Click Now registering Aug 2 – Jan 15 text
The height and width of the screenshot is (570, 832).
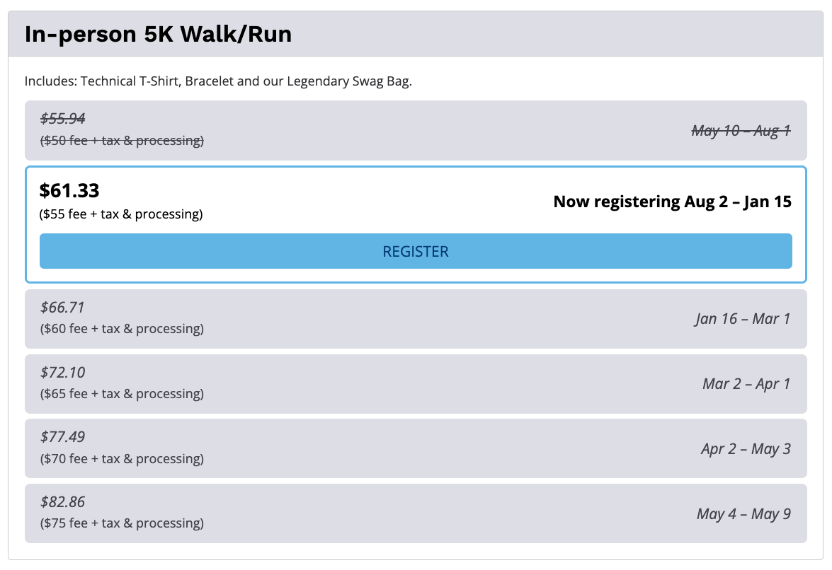pyautogui.click(x=672, y=202)
